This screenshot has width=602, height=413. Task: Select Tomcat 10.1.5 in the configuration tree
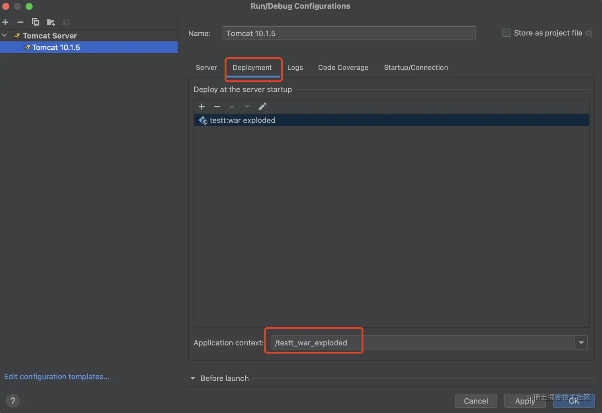pyautogui.click(x=56, y=47)
